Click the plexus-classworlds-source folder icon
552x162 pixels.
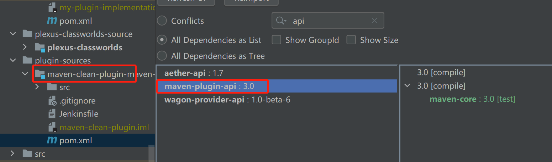tap(27, 34)
